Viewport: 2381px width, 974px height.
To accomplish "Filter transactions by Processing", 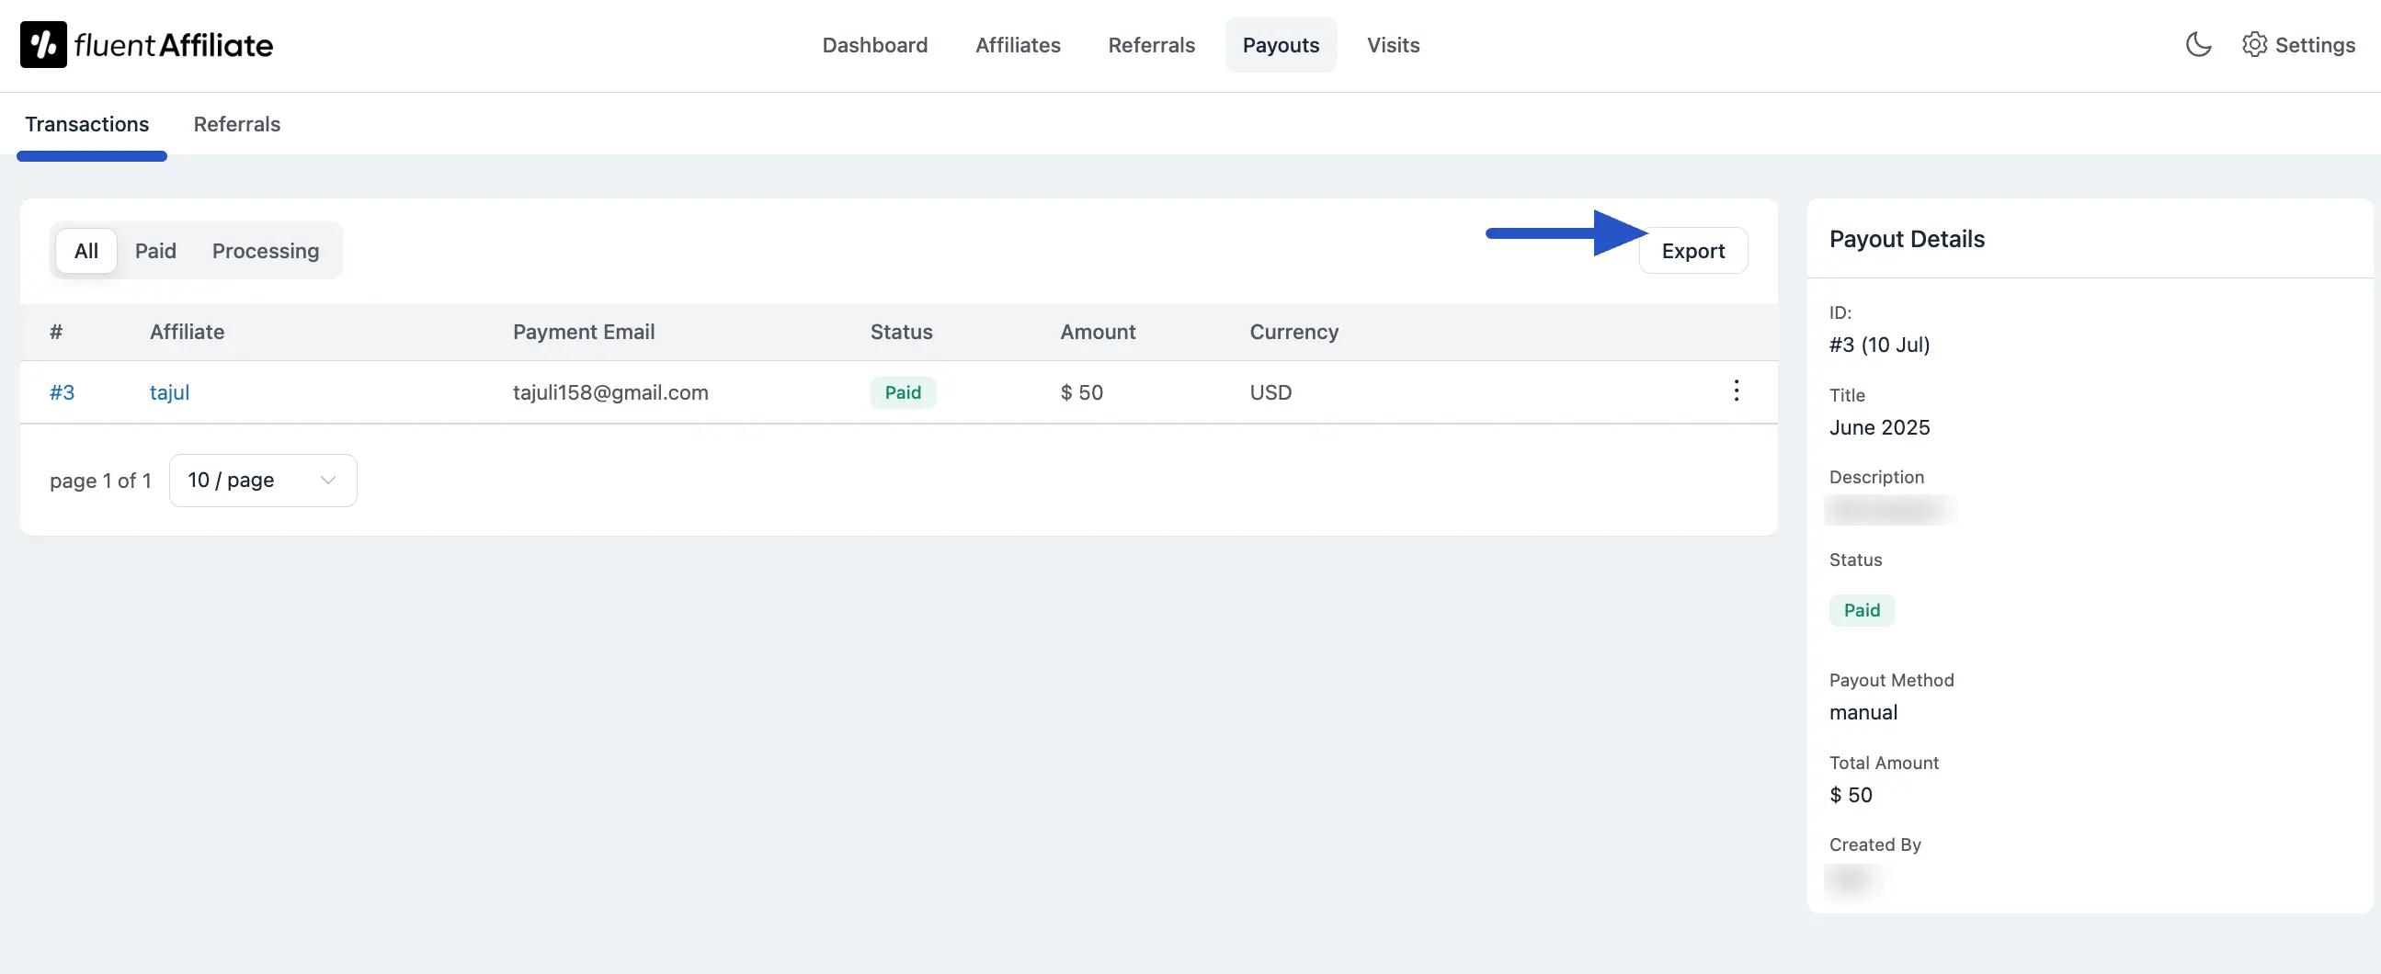I will pyautogui.click(x=265, y=250).
